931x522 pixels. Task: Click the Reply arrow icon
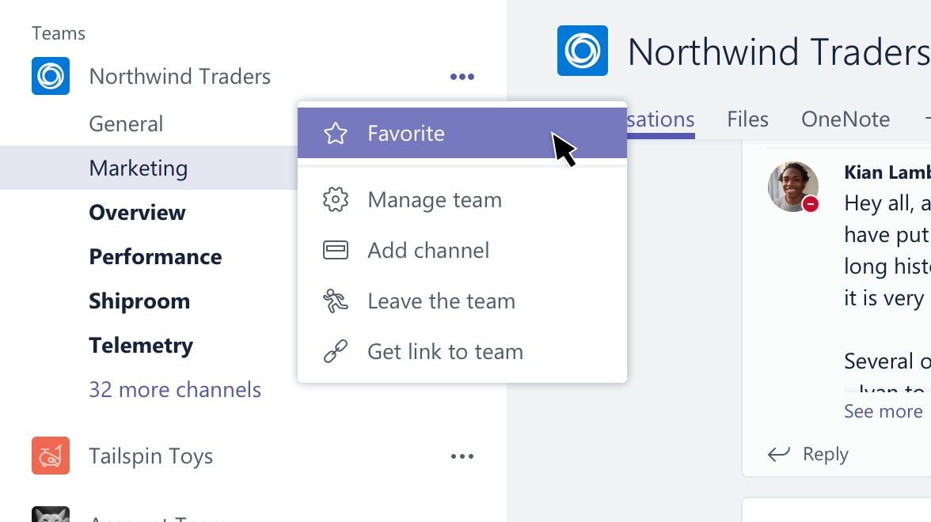(779, 454)
